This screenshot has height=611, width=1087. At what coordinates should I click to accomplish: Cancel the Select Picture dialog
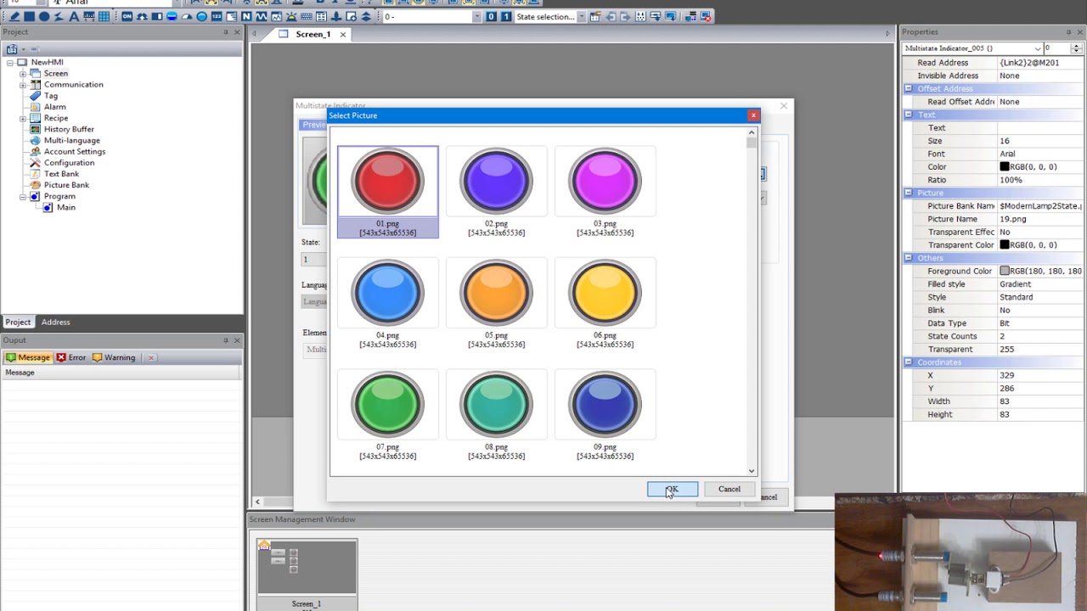(x=729, y=489)
